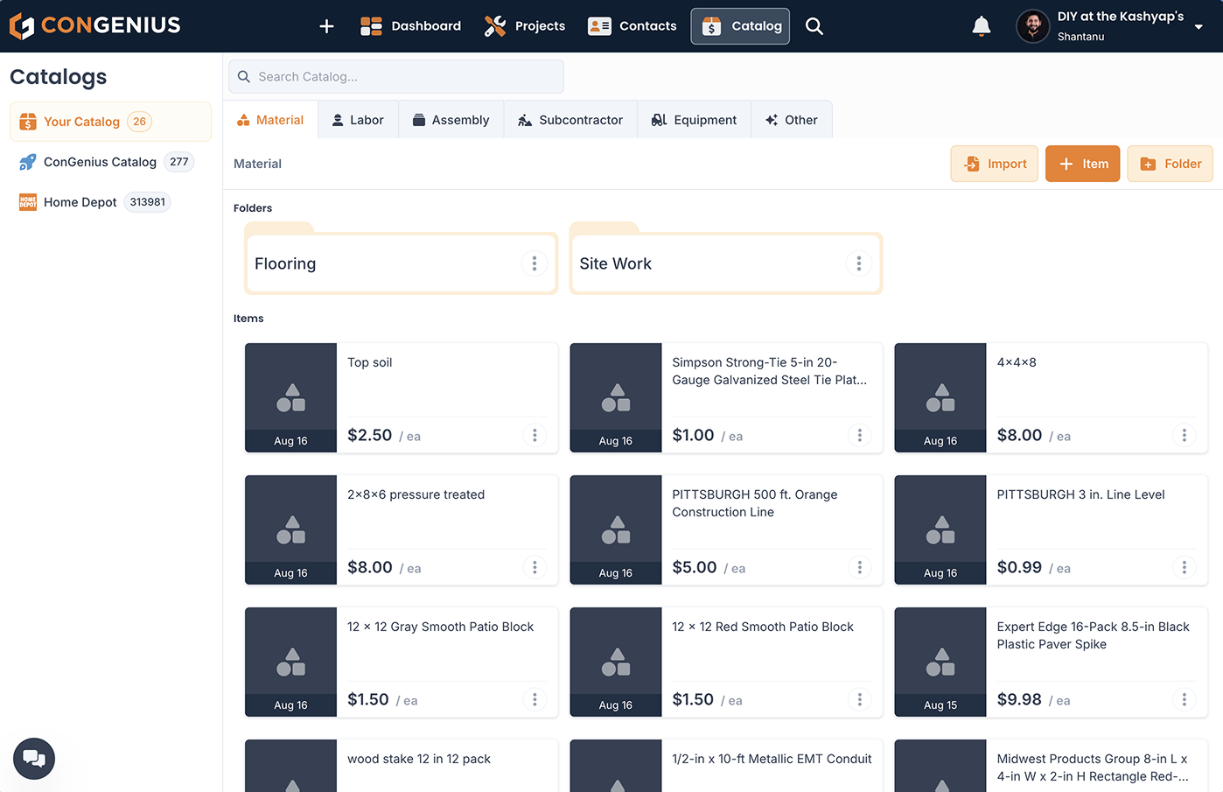Go to Dashboard

(411, 26)
